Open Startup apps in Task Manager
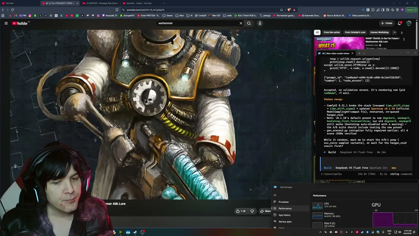 click(x=290, y=222)
